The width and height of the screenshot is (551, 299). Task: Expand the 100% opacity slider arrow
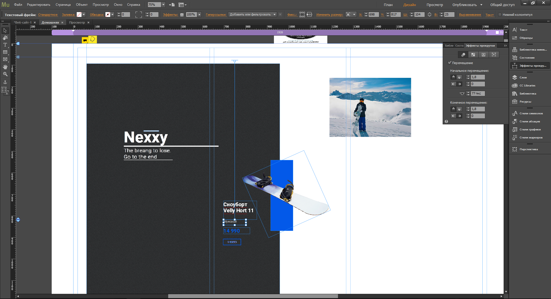199,14
